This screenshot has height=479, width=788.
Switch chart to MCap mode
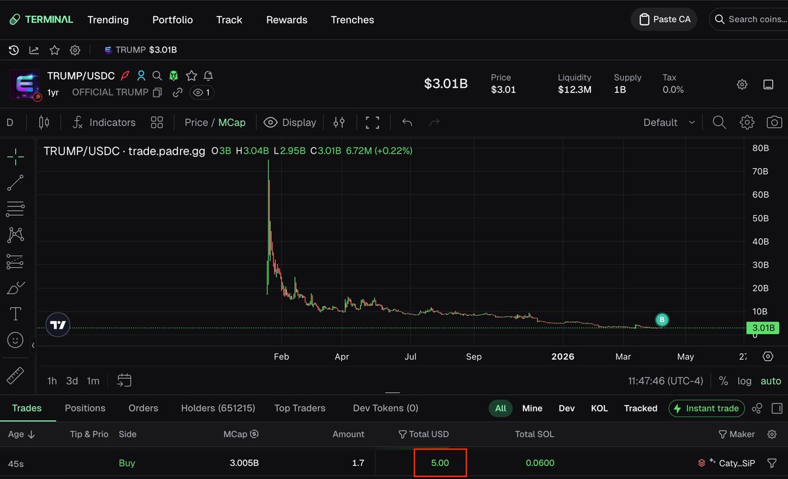click(232, 122)
